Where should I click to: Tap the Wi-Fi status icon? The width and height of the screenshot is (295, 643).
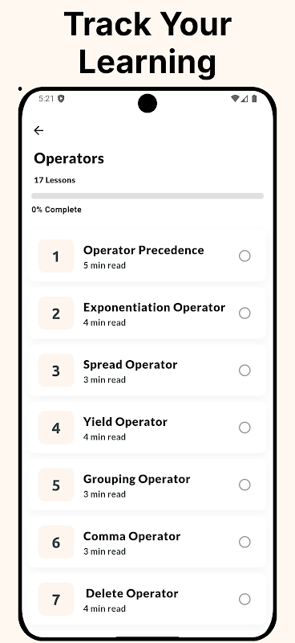[235, 98]
